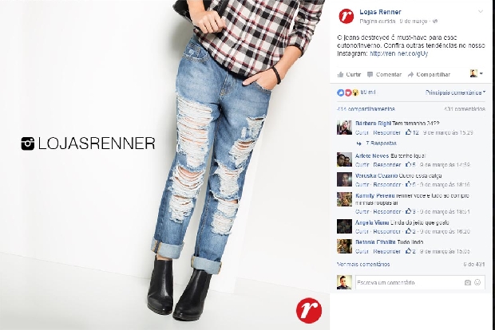Click the Comentar speech bubble button
Image resolution: width=495 pixels, height=330 pixels.
point(384,74)
